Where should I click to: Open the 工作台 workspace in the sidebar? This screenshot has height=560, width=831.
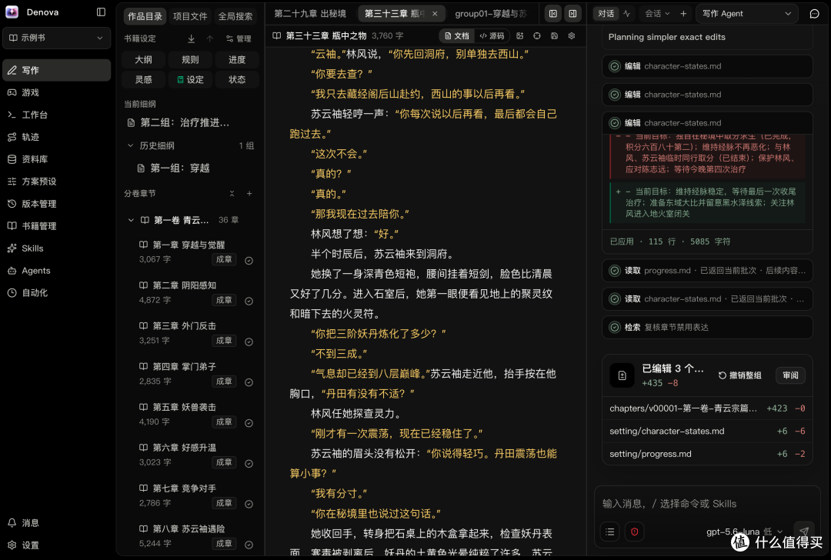[x=57, y=115]
